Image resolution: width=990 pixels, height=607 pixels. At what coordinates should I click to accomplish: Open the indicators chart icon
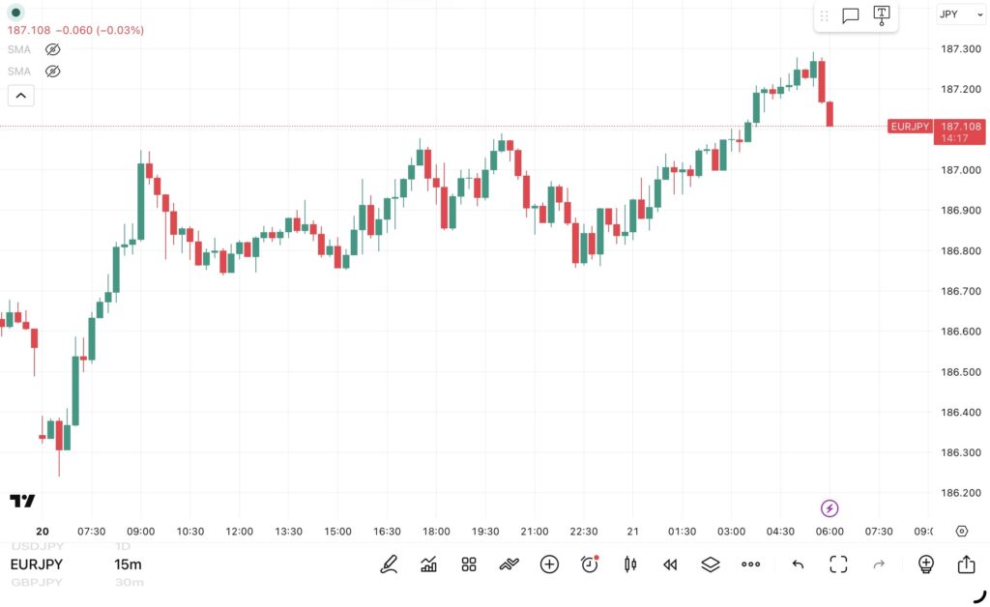(428, 564)
